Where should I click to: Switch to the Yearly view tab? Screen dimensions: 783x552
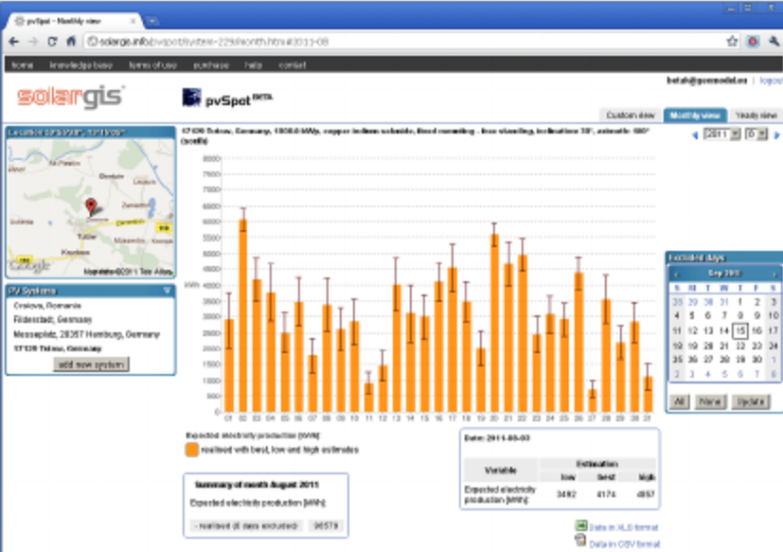tap(756, 116)
